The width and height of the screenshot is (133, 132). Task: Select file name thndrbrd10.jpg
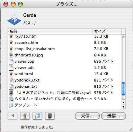(29, 55)
